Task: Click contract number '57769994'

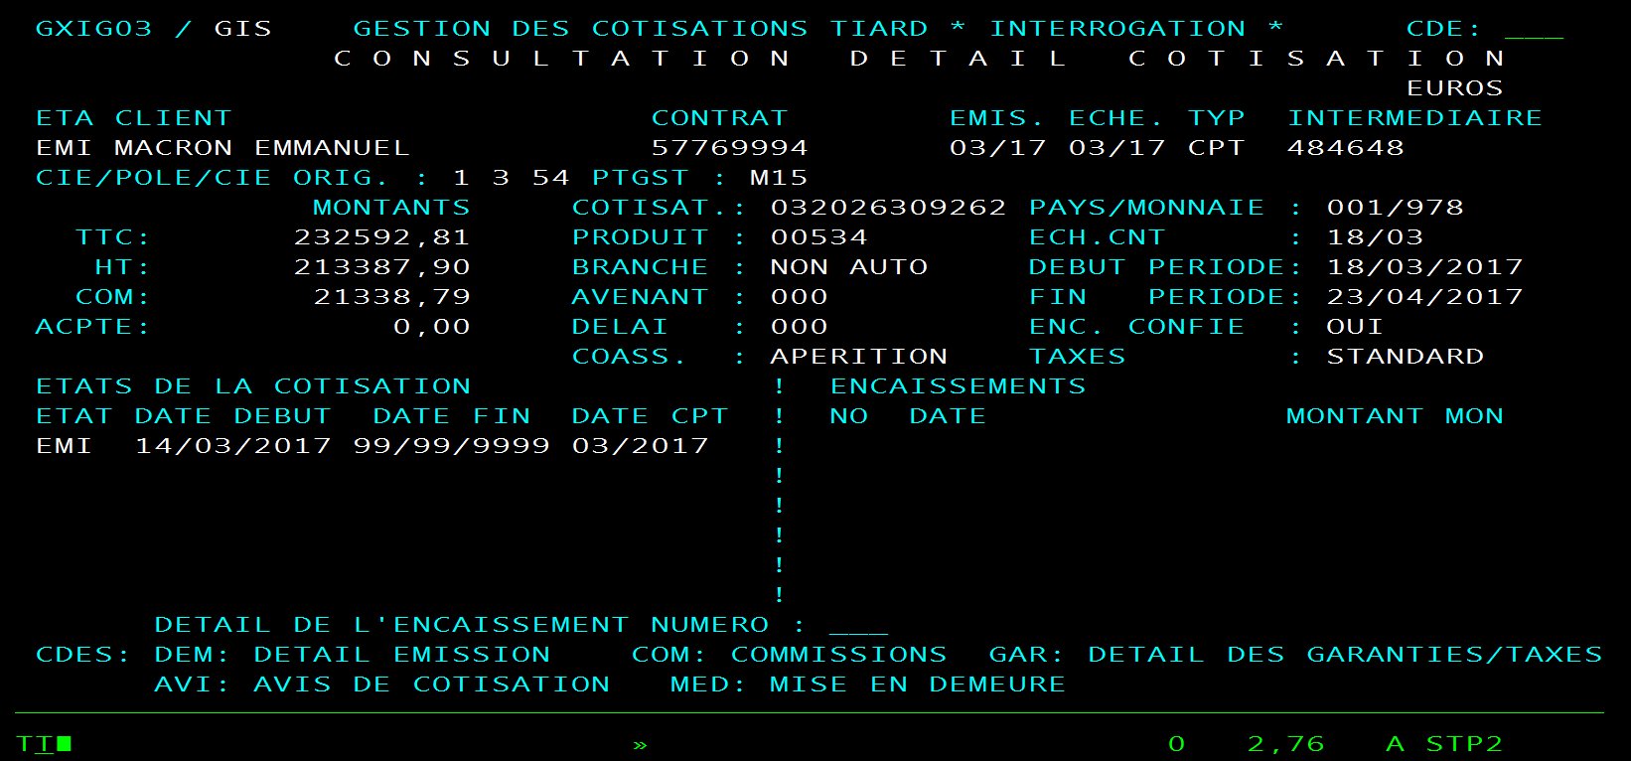Action: click(x=729, y=148)
